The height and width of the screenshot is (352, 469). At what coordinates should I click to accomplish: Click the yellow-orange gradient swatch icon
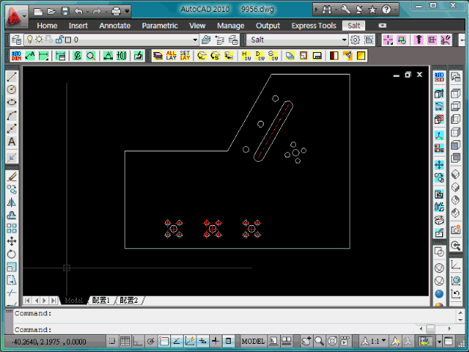click(x=361, y=56)
